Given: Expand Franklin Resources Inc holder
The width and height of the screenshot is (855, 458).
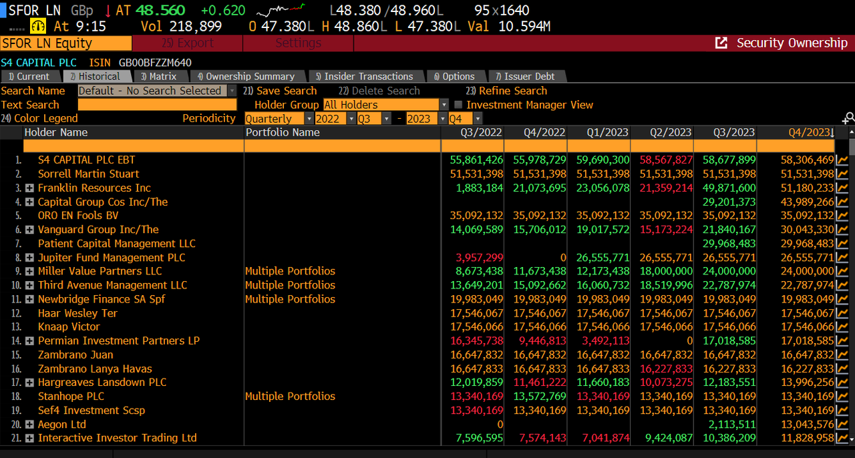Looking at the screenshot, I should pos(29,188).
